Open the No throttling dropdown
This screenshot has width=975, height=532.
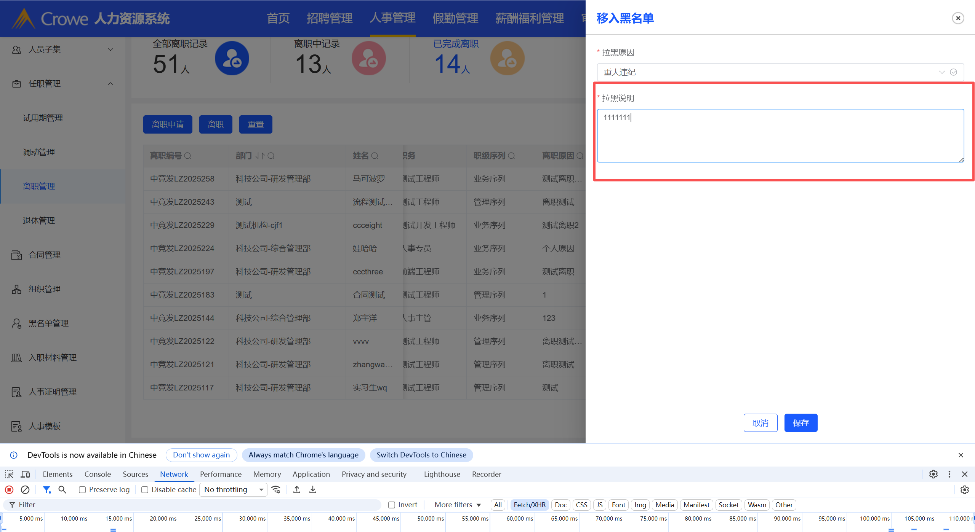click(x=234, y=490)
